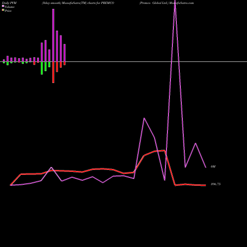Select the Price legend label
The width and height of the screenshot is (247, 247).
click(x=8, y=11)
